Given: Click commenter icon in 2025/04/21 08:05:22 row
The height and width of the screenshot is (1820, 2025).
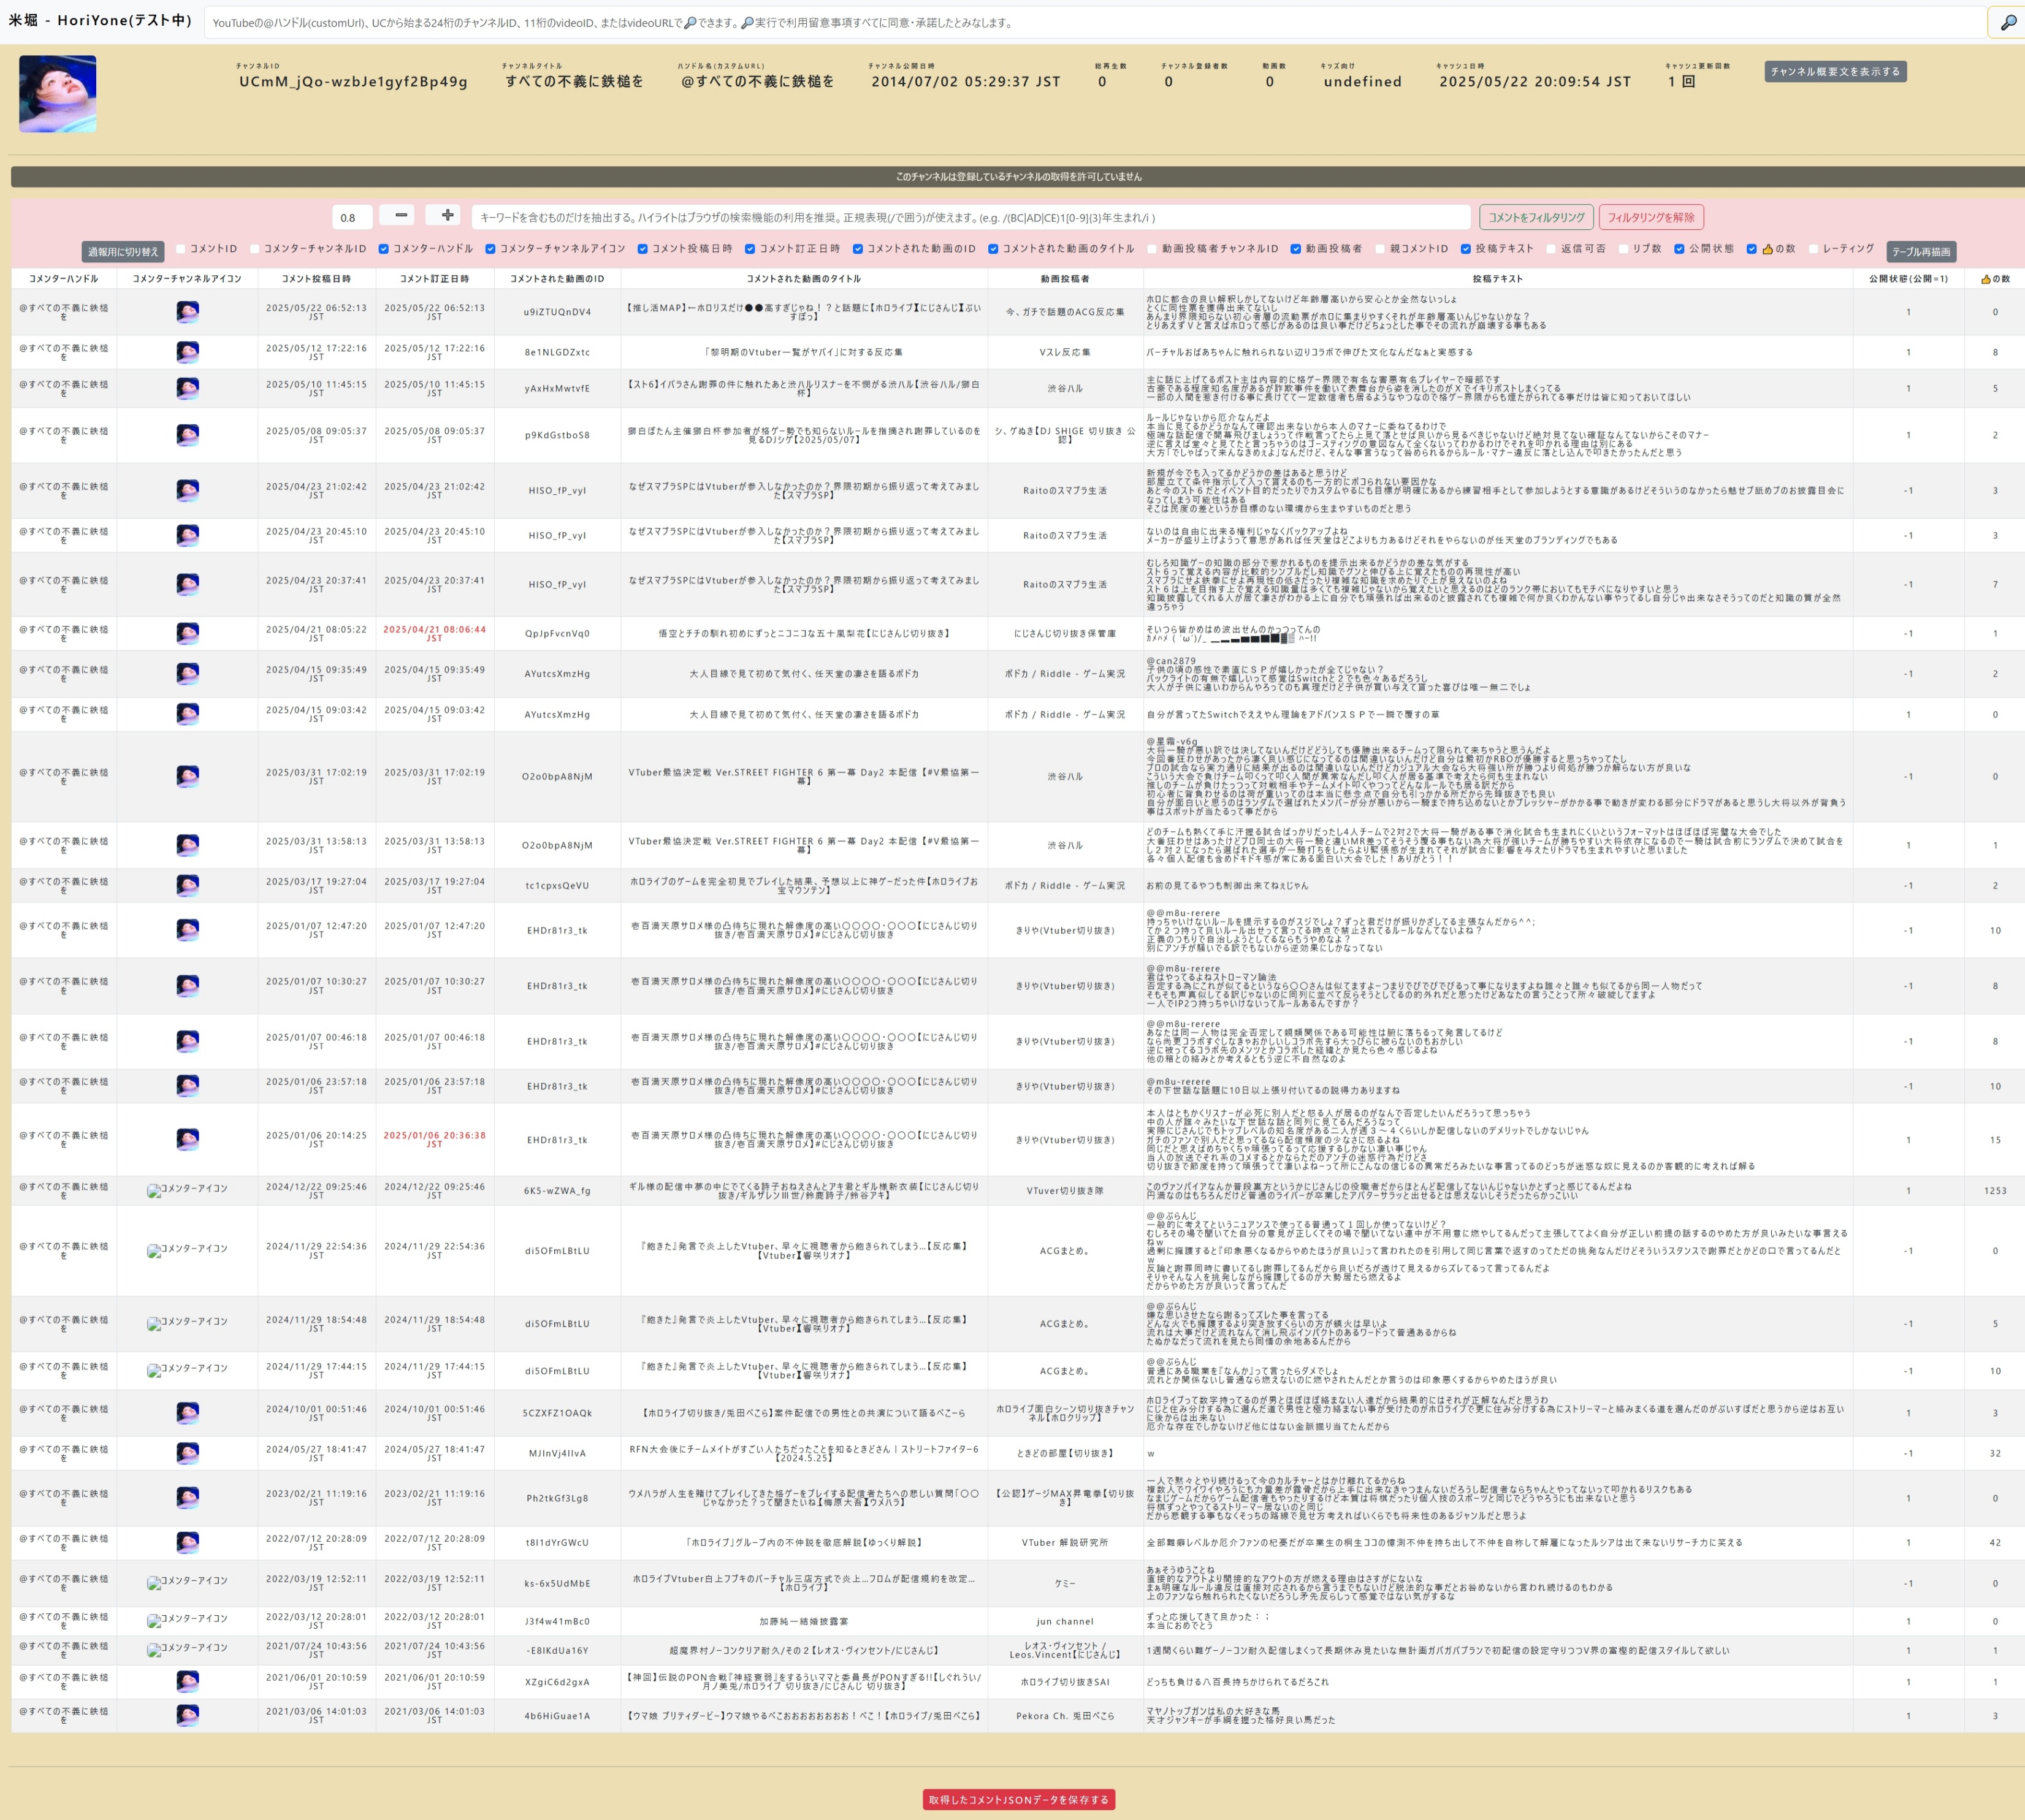Looking at the screenshot, I should [x=187, y=633].
